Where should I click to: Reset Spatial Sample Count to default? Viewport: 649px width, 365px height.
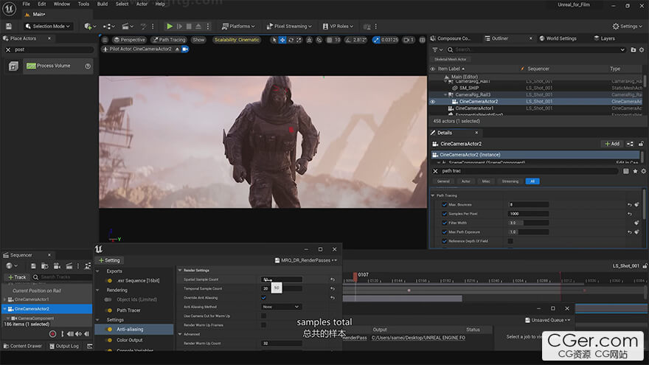coord(333,279)
